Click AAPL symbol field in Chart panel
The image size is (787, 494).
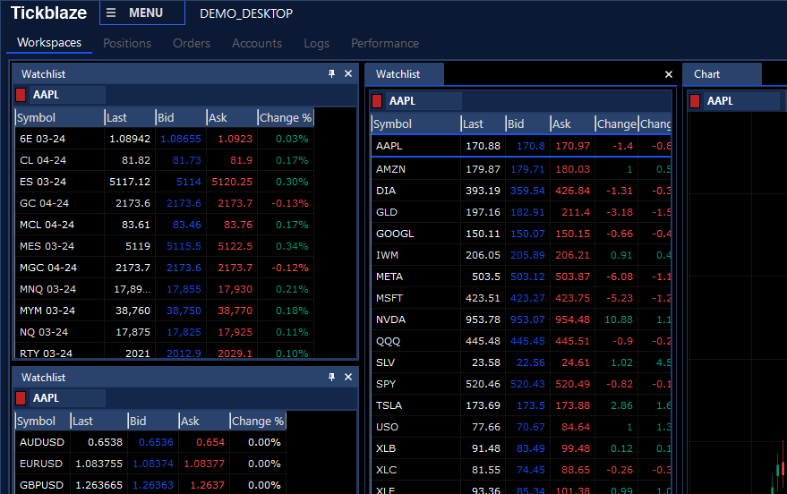[x=741, y=101]
